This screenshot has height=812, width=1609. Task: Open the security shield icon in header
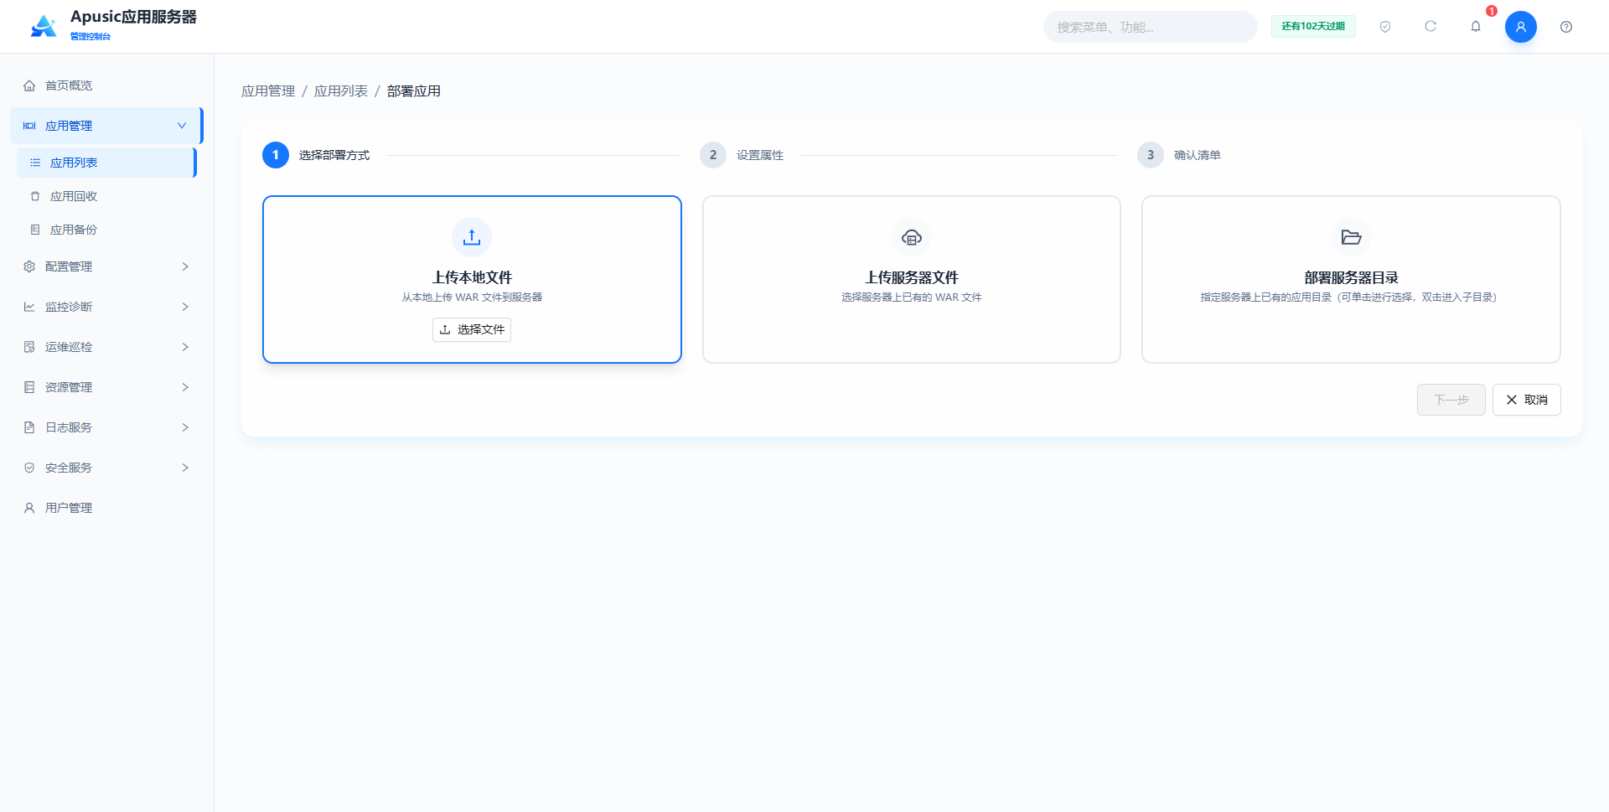1385,27
